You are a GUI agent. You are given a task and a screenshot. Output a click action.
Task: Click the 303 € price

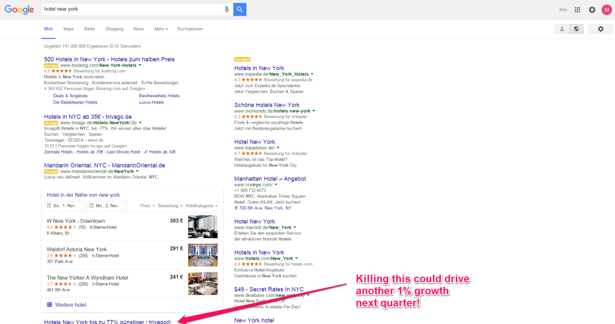pyautogui.click(x=176, y=221)
